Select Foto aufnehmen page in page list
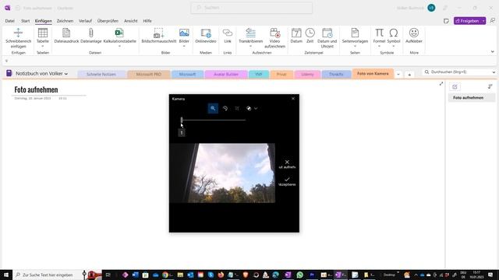This screenshot has height=280, width=499. pyautogui.click(x=471, y=98)
